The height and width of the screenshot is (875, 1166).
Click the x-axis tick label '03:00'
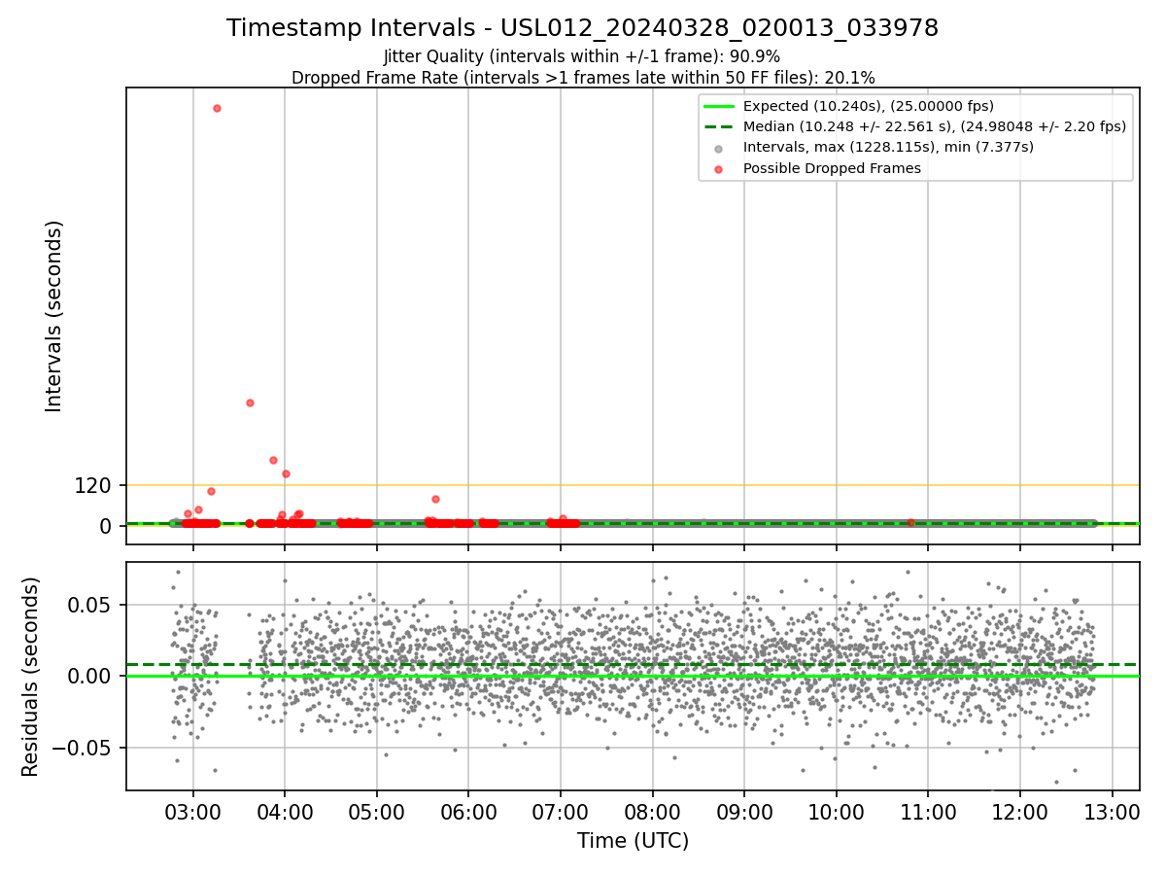[192, 811]
